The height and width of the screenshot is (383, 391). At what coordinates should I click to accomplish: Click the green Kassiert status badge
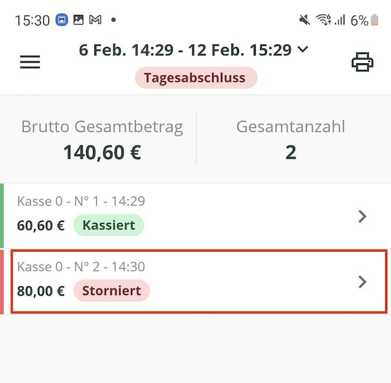coord(109,225)
